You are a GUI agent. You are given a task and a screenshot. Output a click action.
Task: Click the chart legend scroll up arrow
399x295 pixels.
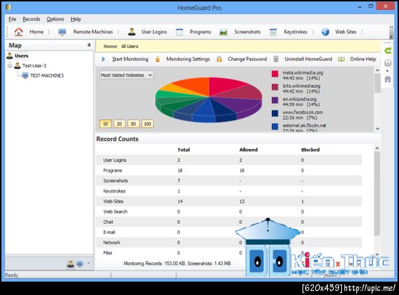(377, 70)
